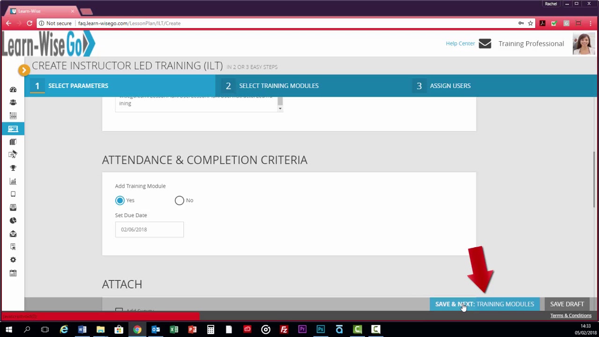The height and width of the screenshot is (337, 599).
Task: Open the Help Center link
Action: click(460, 44)
